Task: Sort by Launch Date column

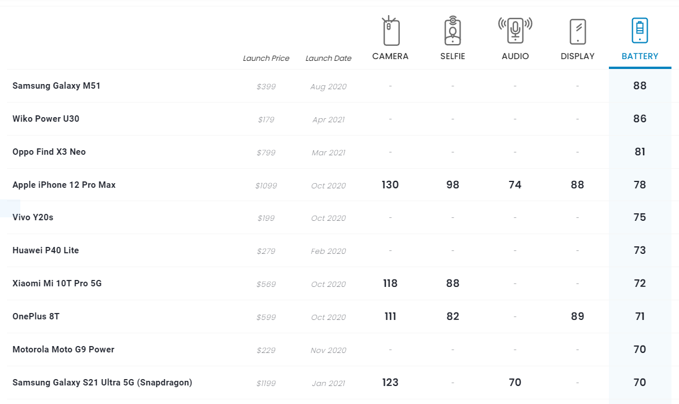Action: (328, 58)
